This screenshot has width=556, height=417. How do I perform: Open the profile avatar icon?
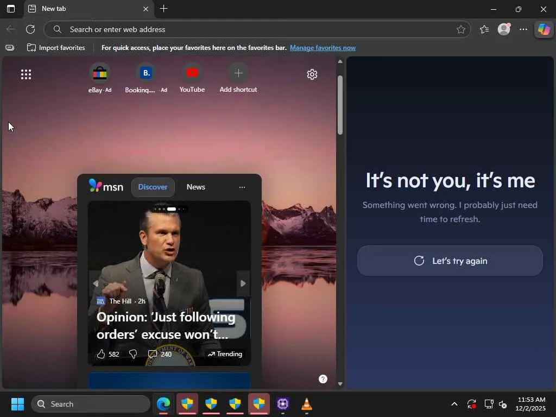pyautogui.click(x=504, y=29)
